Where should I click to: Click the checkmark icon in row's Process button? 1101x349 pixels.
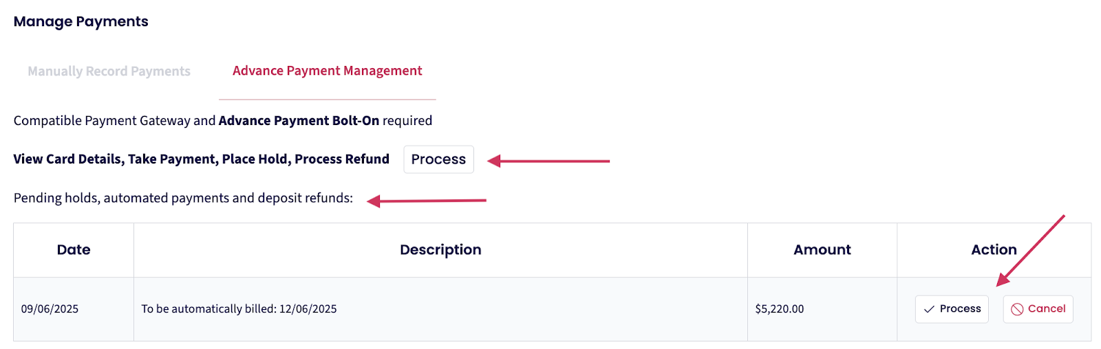click(929, 309)
